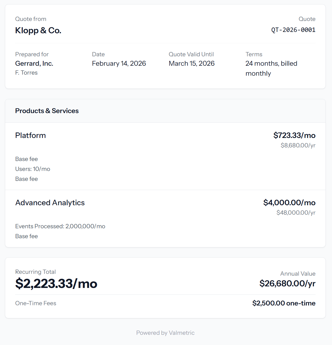Select the F. Torres contact name

click(x=26, y=73)
